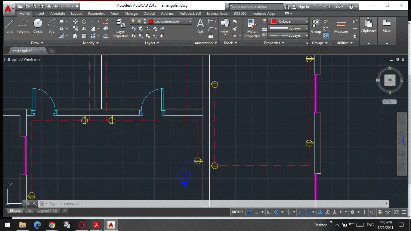Open the Parametric ribbon tab

coord(96,14)
